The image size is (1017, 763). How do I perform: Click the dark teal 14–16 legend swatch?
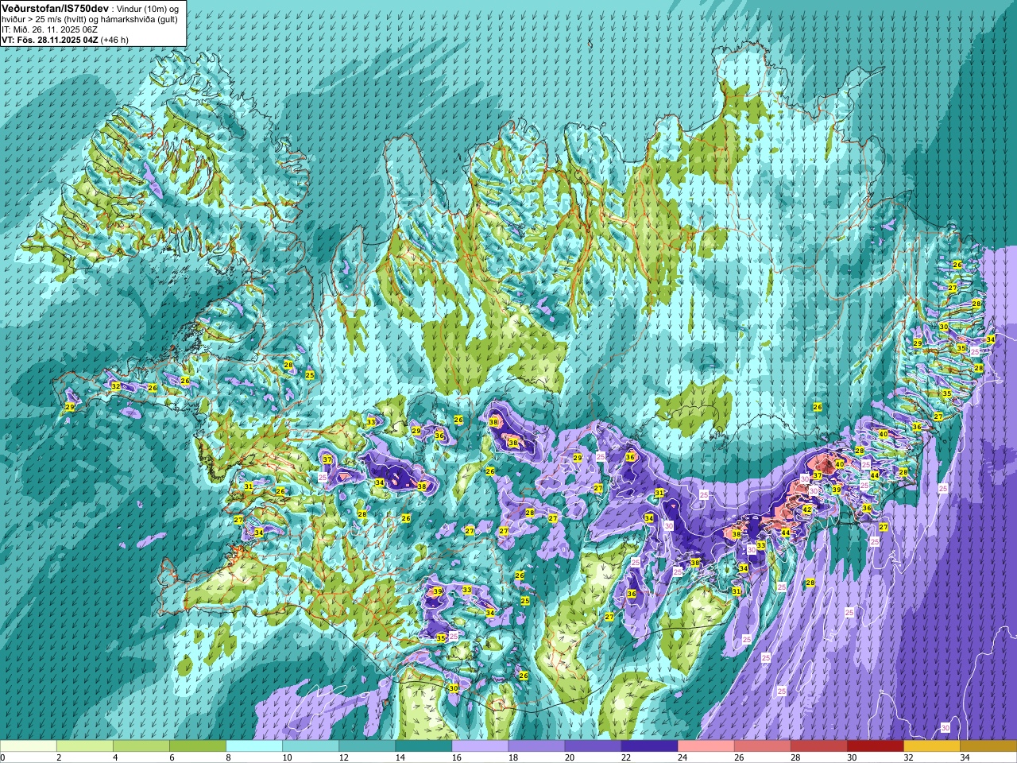click(x=423, y=746)
